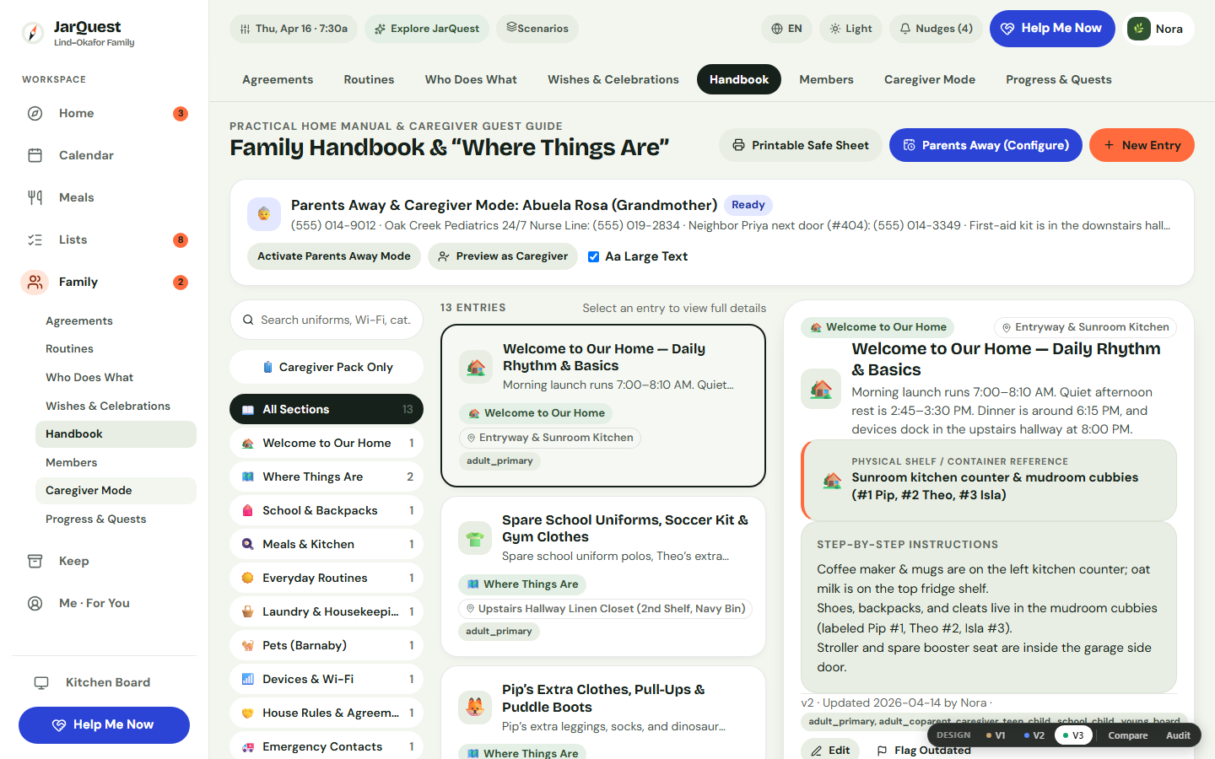This screenshot has width=1215, height=759.
Task: Click Preview as Caregiver
Action: pyautogui.click(x=503, y=256)
